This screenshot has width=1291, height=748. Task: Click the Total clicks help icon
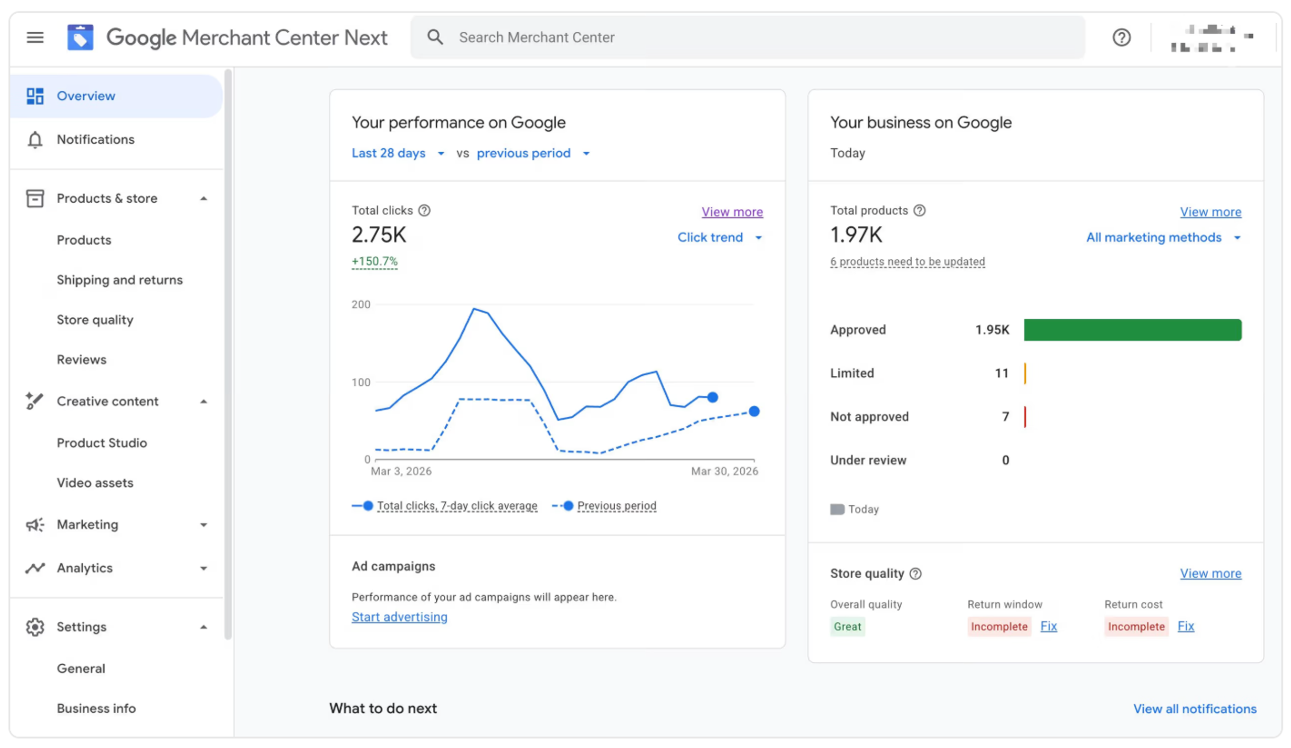(424, 210)
